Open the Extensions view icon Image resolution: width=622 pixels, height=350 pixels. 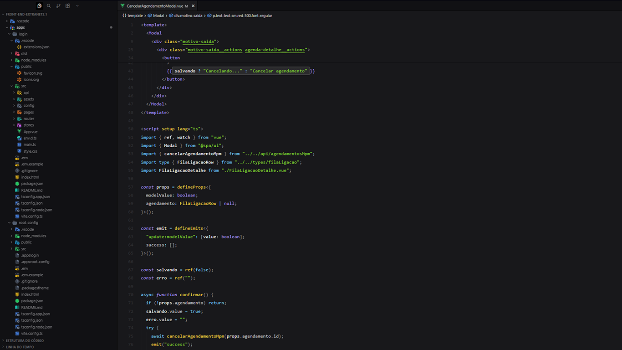[68, 6]
